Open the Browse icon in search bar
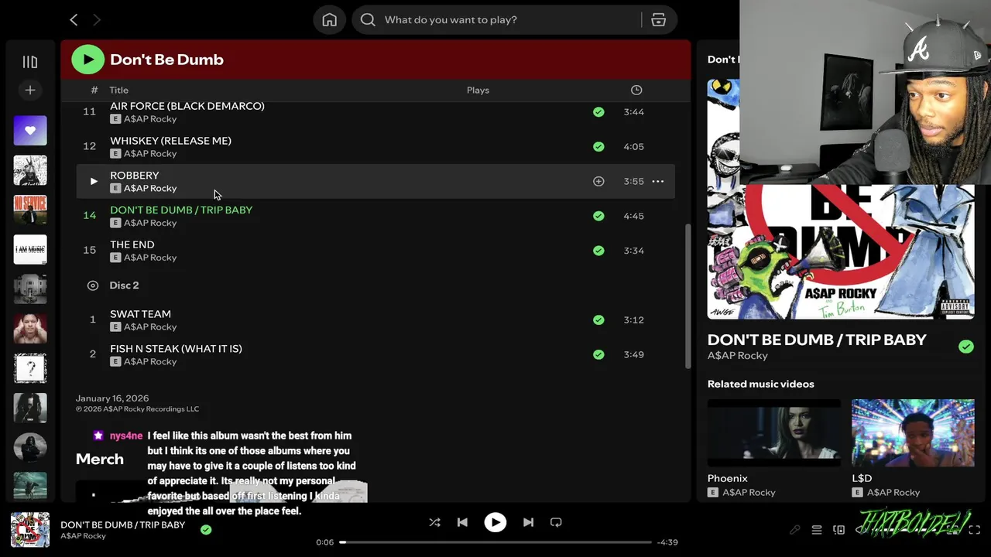991x557 pixels. pos(659,20)
